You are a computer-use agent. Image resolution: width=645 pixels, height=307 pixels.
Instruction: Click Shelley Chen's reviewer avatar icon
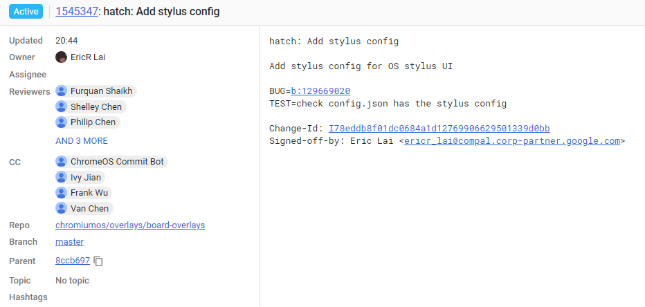coord(62,107)
